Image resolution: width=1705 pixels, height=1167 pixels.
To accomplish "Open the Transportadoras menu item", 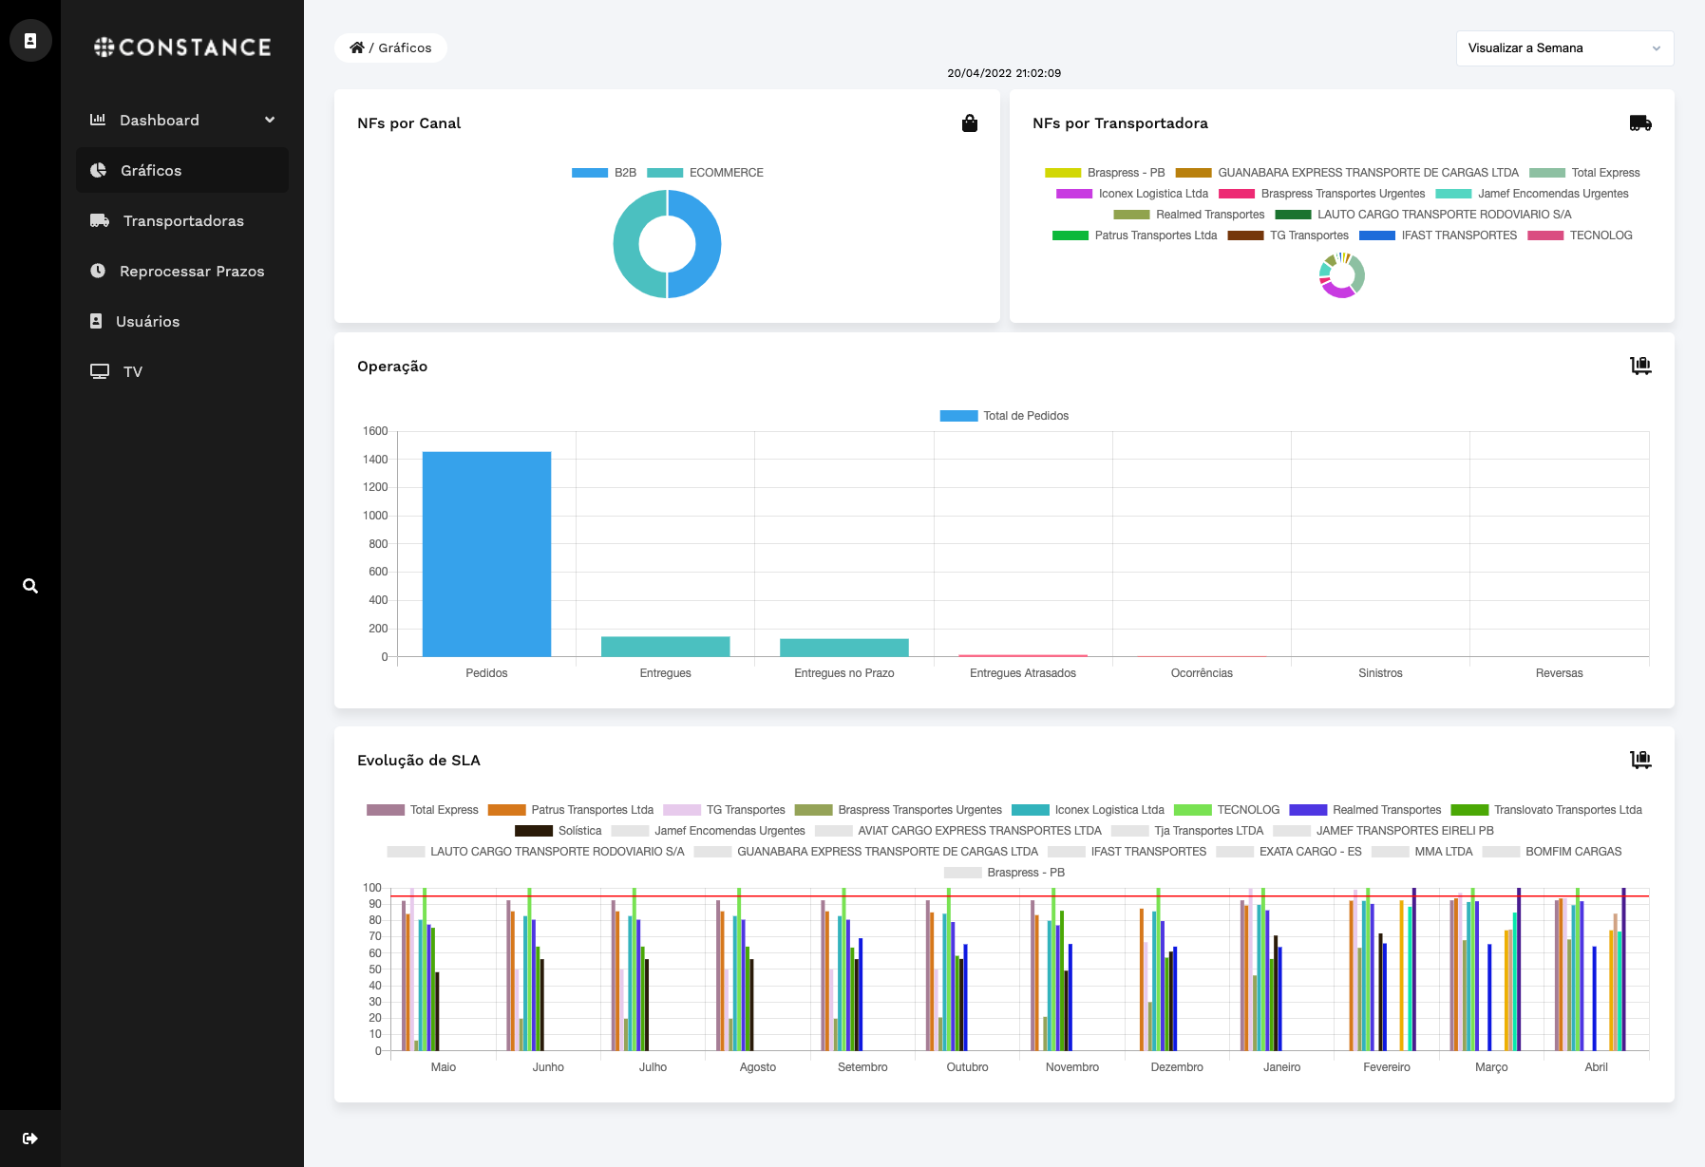I will pos(182,220).
